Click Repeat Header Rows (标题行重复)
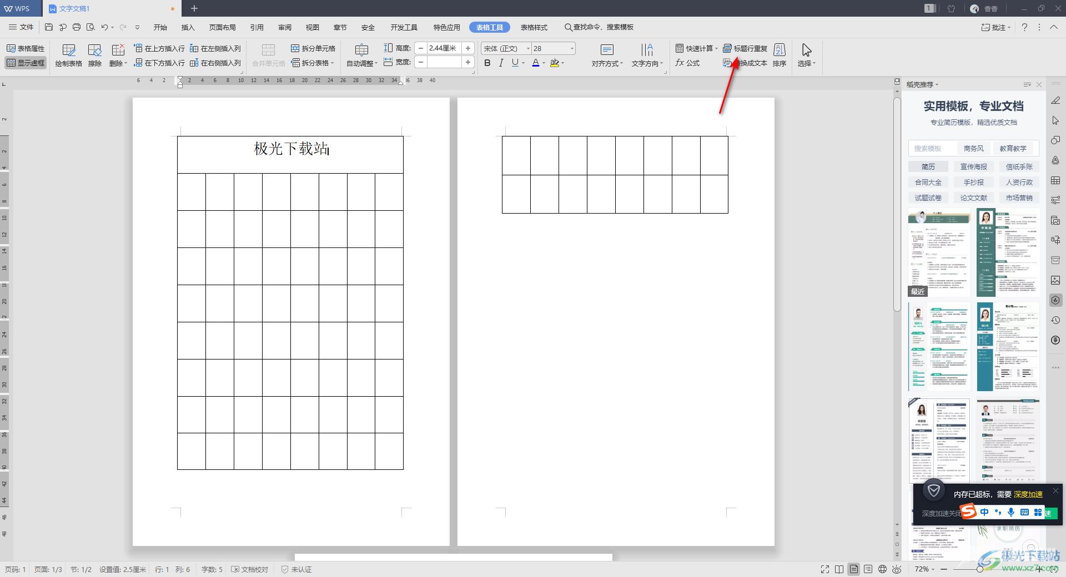Viewport: 1066px width, 577px height. (745, 48)
